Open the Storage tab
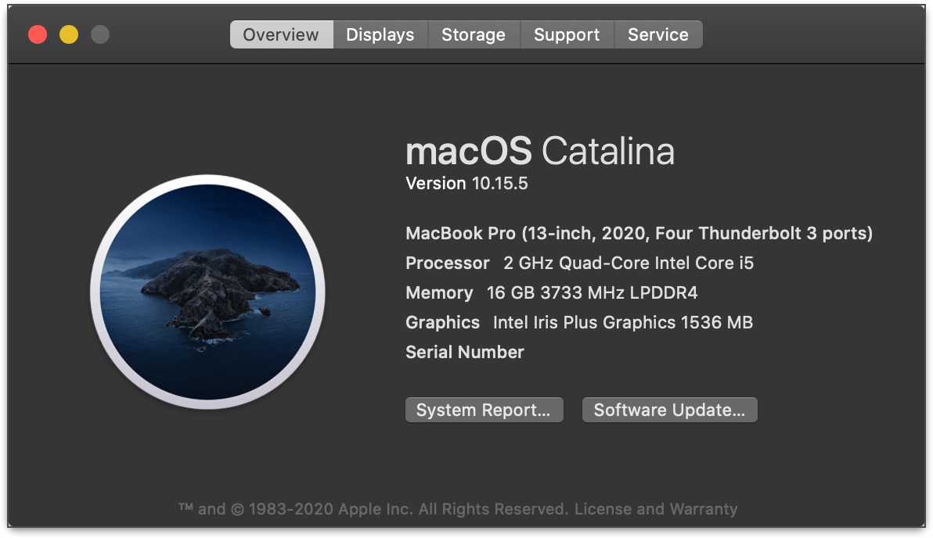This screenshot has height=538, width=933. (474, 34)
